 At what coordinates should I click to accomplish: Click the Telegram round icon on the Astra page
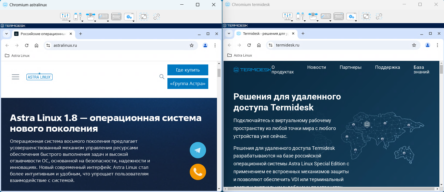198,150
